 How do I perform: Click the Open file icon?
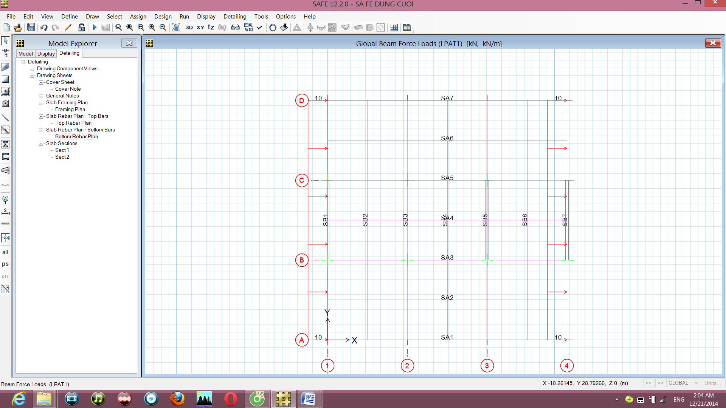[18, 28]
